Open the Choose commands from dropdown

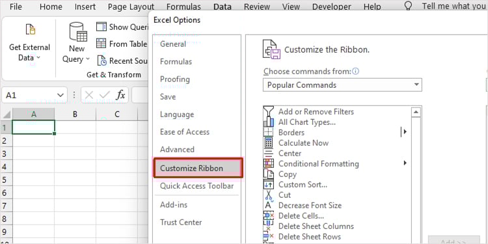point(342,85)
